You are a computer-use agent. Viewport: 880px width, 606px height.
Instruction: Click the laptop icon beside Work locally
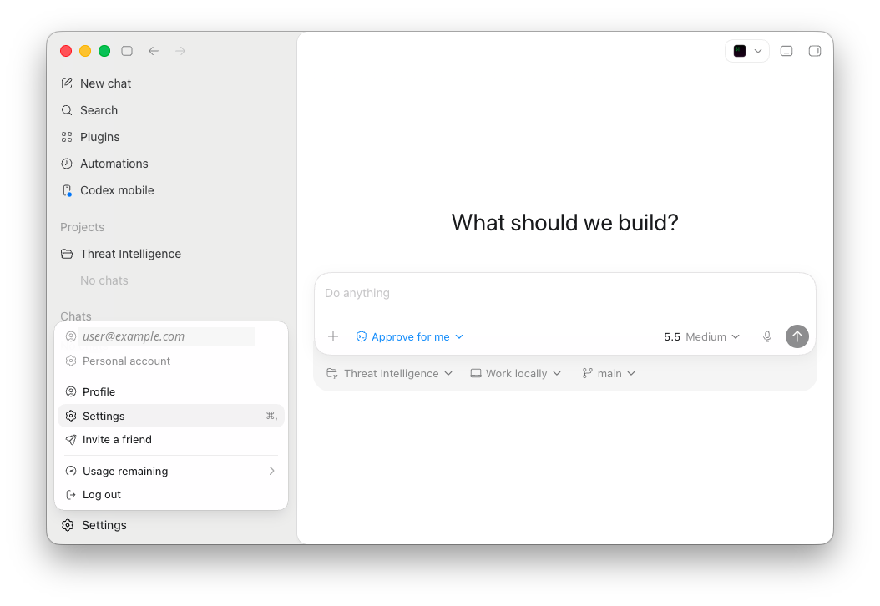[476, 373]
